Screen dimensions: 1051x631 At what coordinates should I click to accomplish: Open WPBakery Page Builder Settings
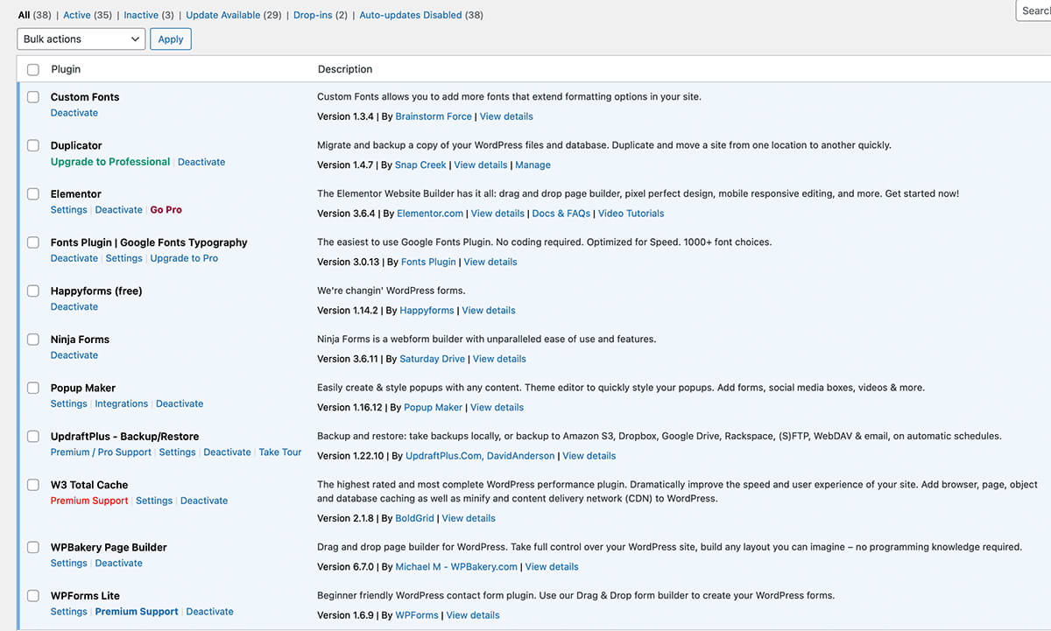[x=69, y=564]
